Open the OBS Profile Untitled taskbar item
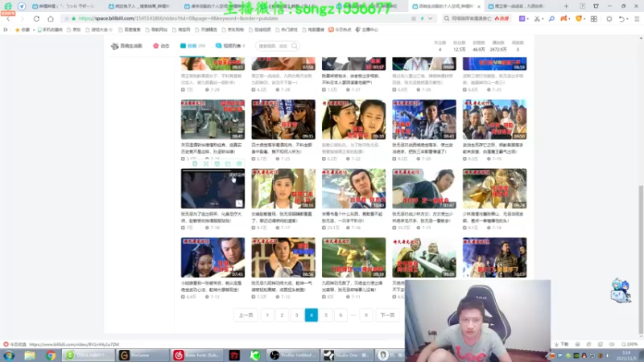The width and height of the screenshot is (644, 362). tap(294, 355)
